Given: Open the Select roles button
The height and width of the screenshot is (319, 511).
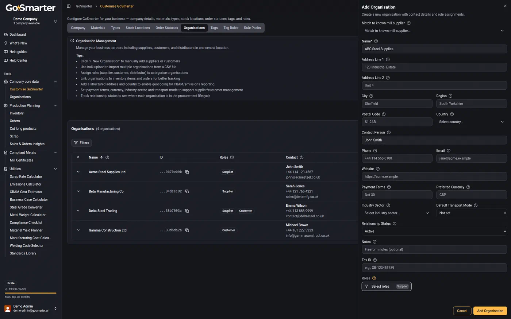Looking at the screenshot, I should [x=387, y=287].
